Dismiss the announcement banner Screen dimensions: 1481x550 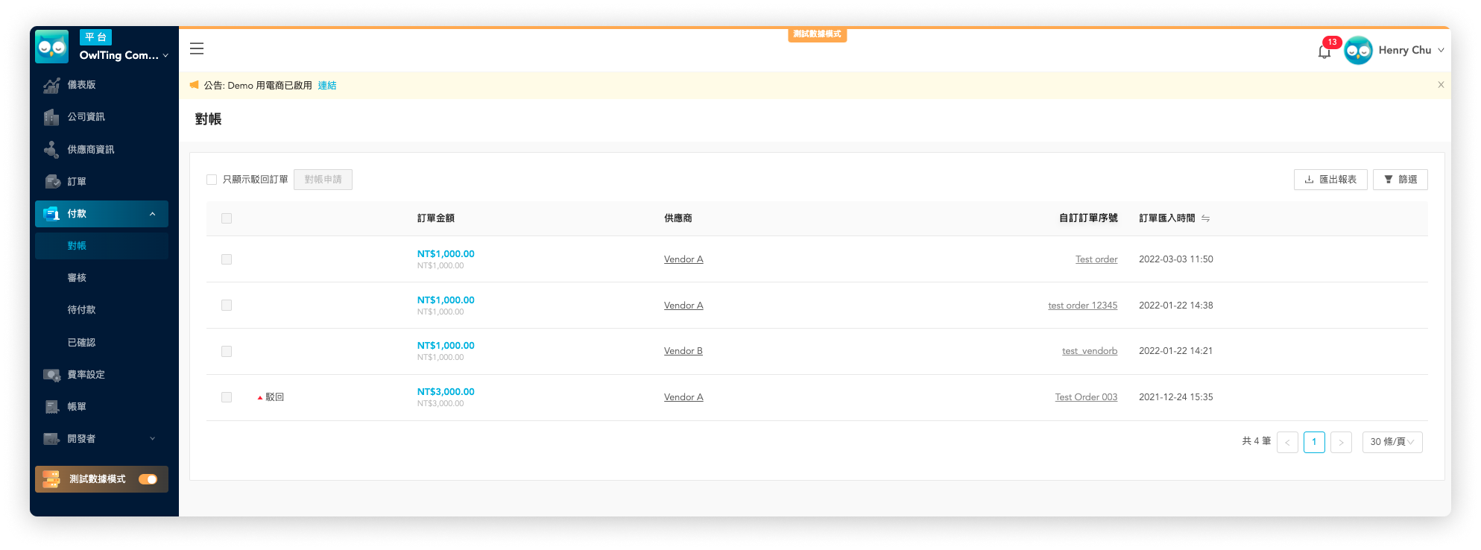tap(1441, 85)
